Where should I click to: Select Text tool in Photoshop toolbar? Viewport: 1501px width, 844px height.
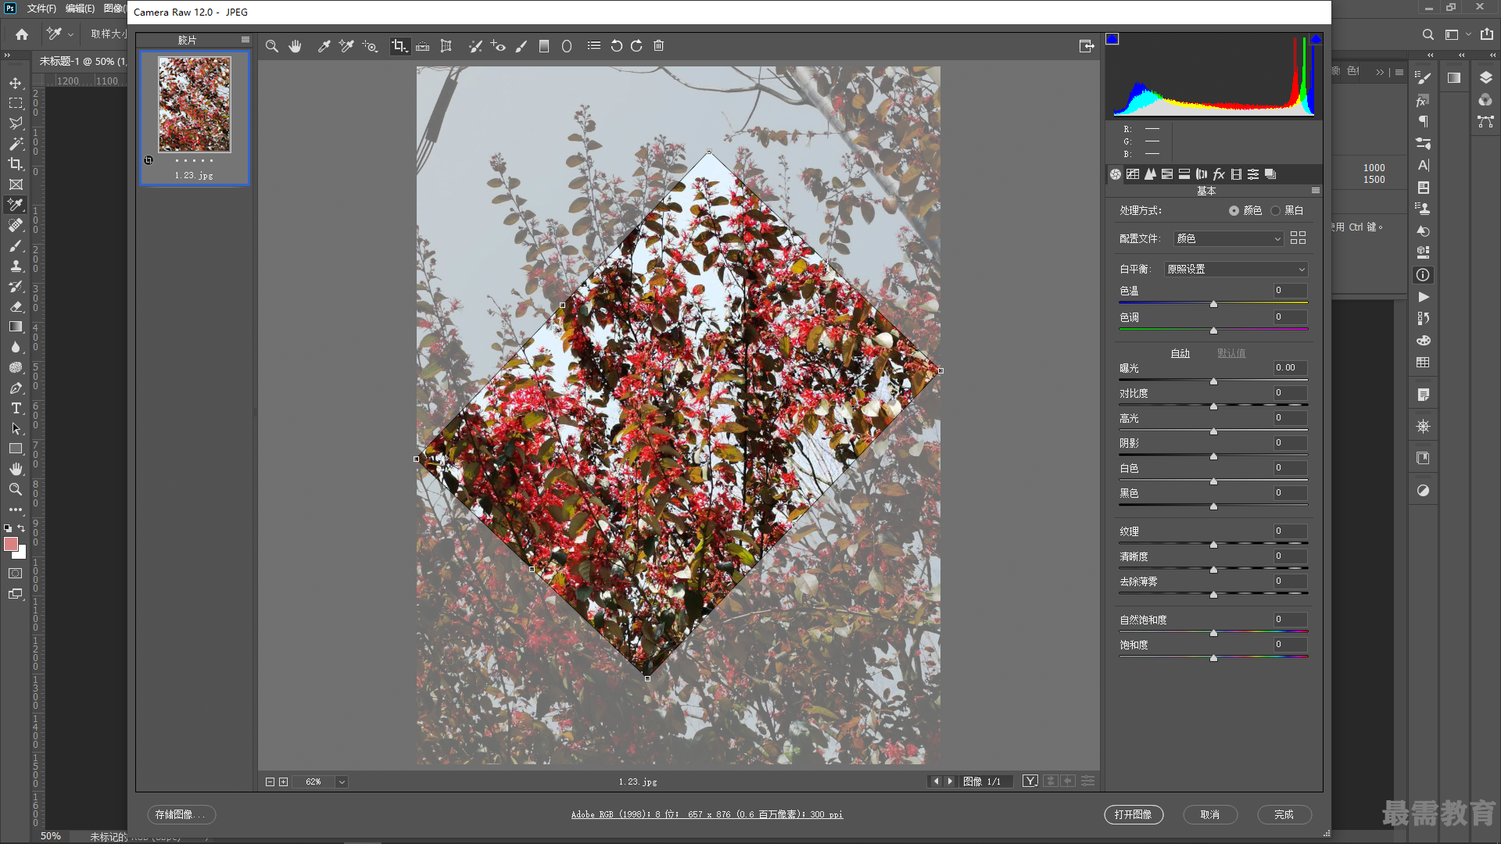16,409
